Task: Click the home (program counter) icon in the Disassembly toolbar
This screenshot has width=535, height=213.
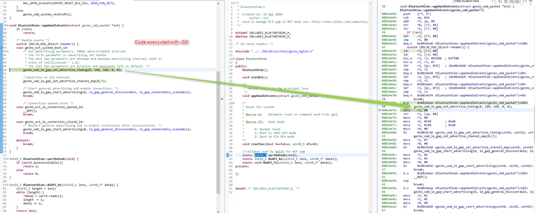Action: click(506, 2)
